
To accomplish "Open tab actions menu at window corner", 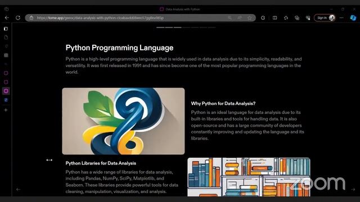I will (6, 9).
